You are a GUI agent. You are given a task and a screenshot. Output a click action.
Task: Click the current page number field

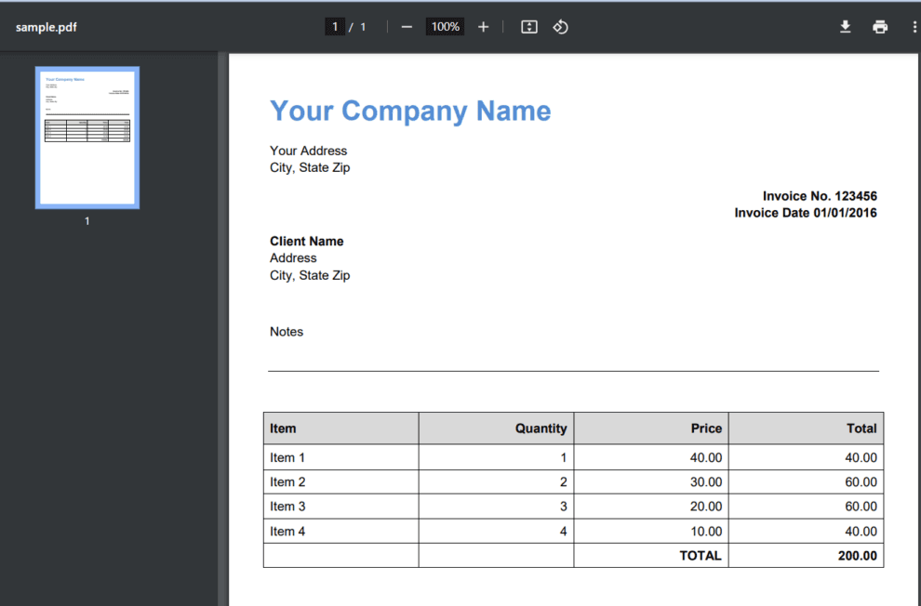point(334,26)
